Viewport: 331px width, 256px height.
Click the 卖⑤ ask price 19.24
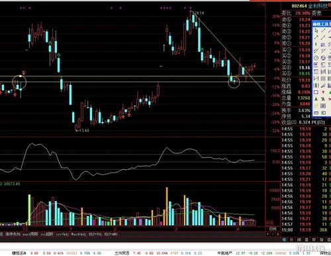click(x=305, y=20)
